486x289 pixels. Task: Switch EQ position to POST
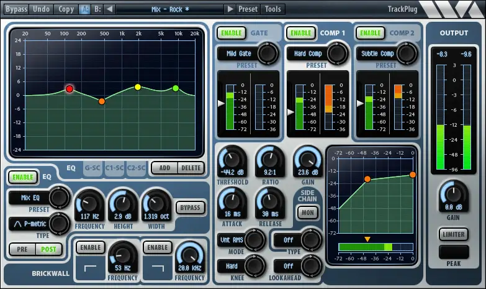(x=48, y=249)
